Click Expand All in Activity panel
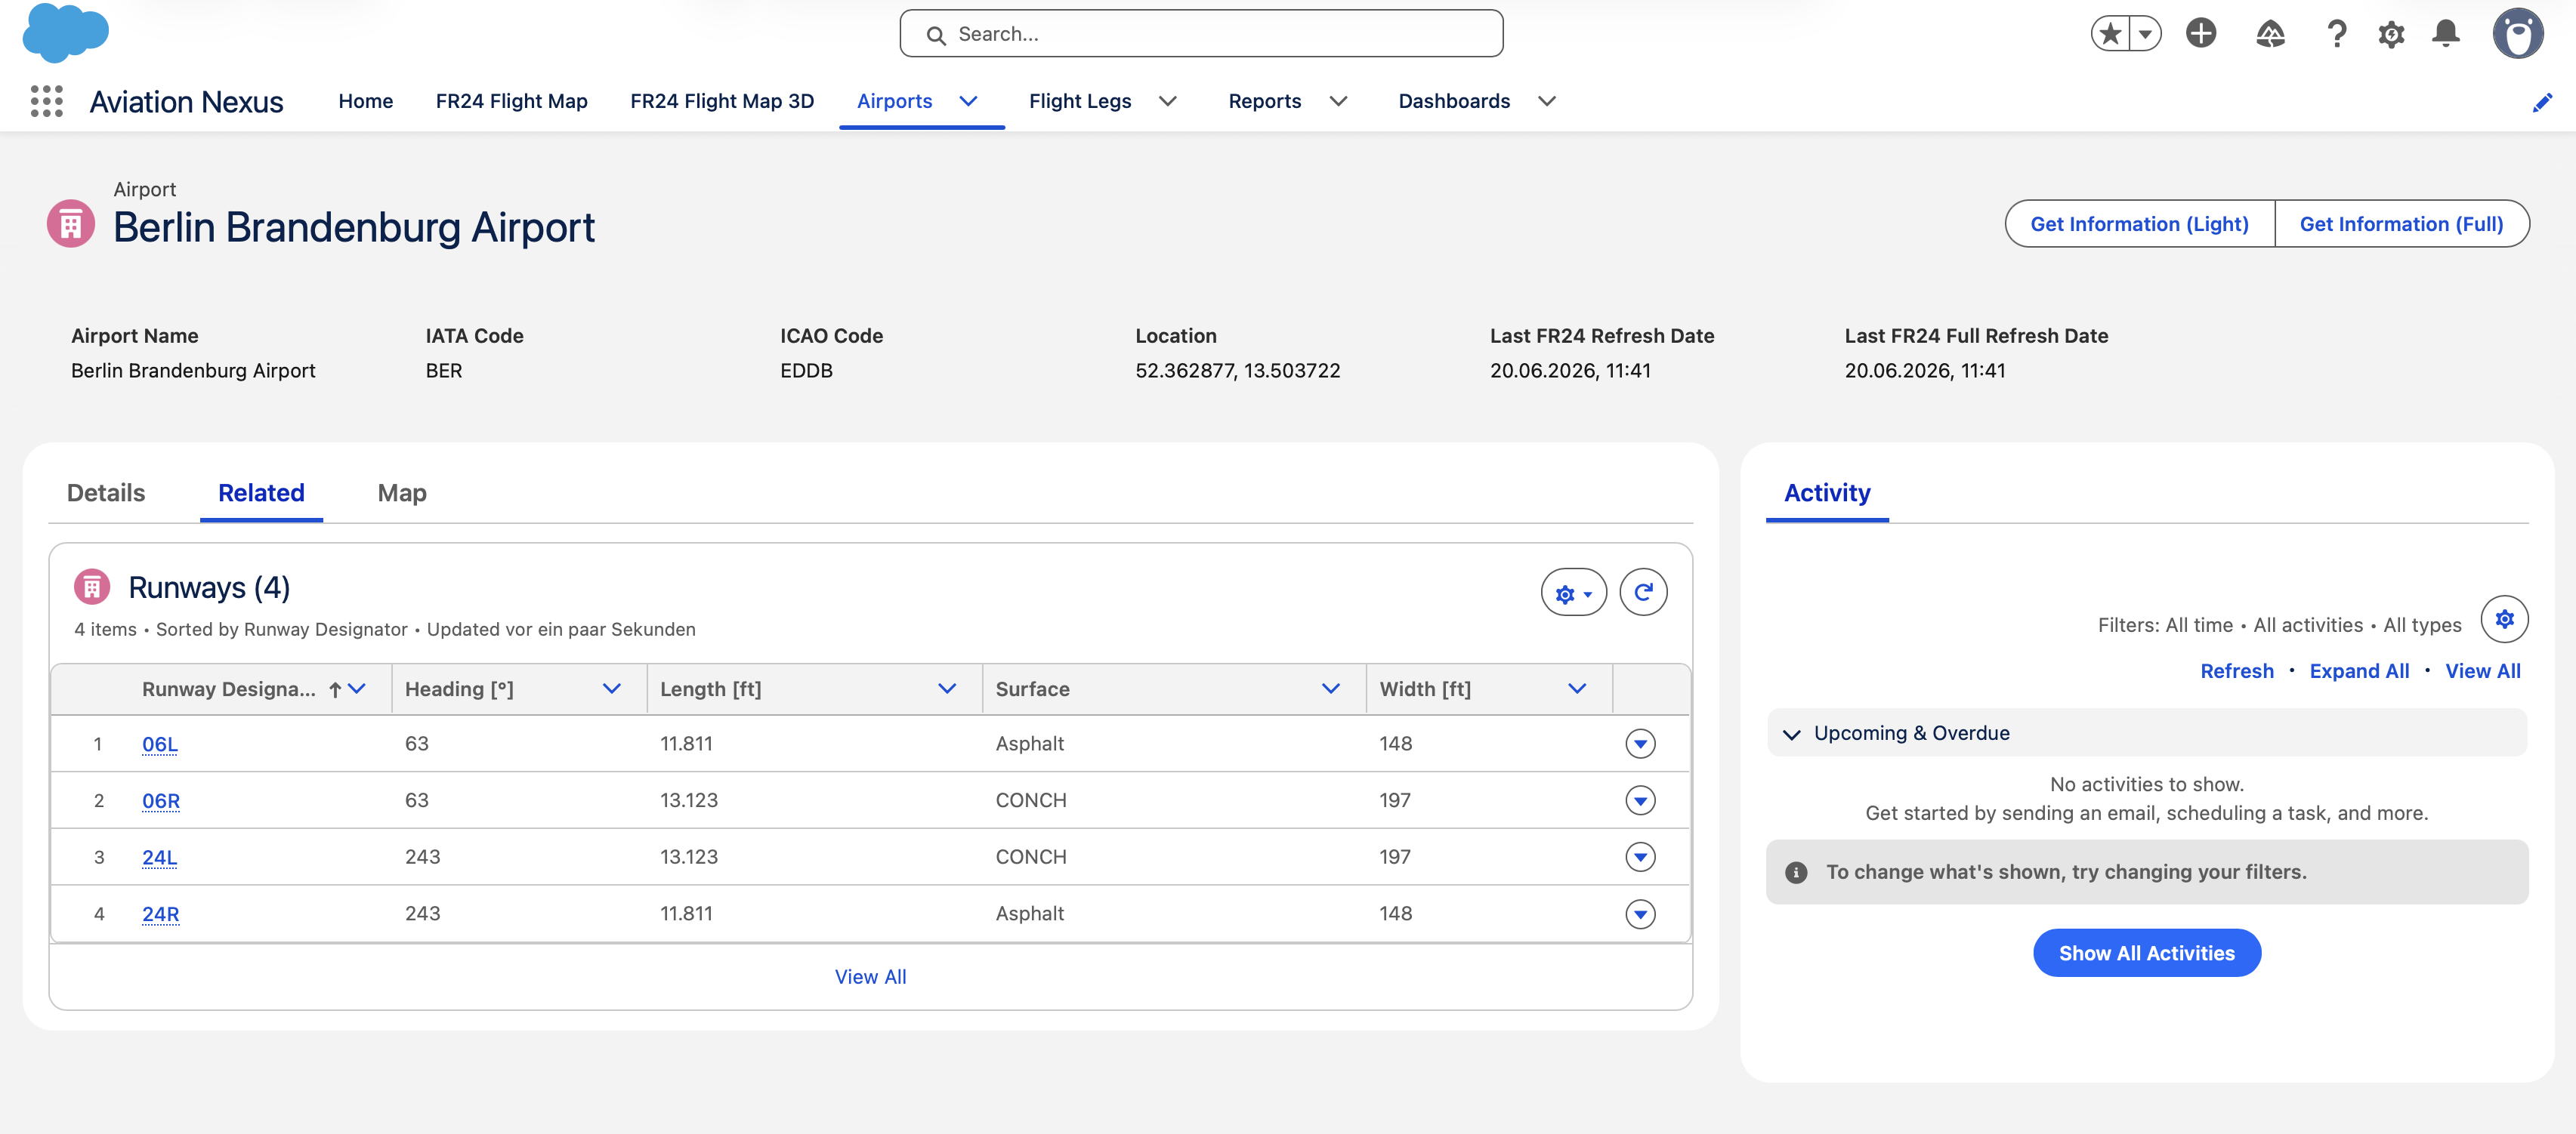This screenshot has height=1134, width=2576. click(2359, 671)
